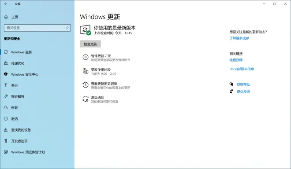
Task: Click the 相关链接 heading
Action: click(x=236, y=54)
